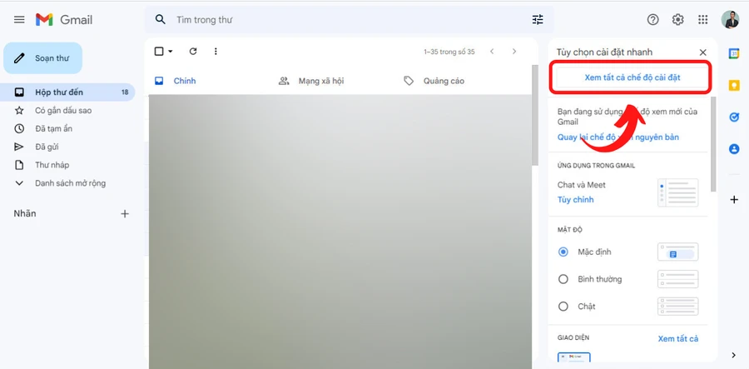Click the Chật density preview thumbnail
749x369 pixels.
(x=677, y=307)
